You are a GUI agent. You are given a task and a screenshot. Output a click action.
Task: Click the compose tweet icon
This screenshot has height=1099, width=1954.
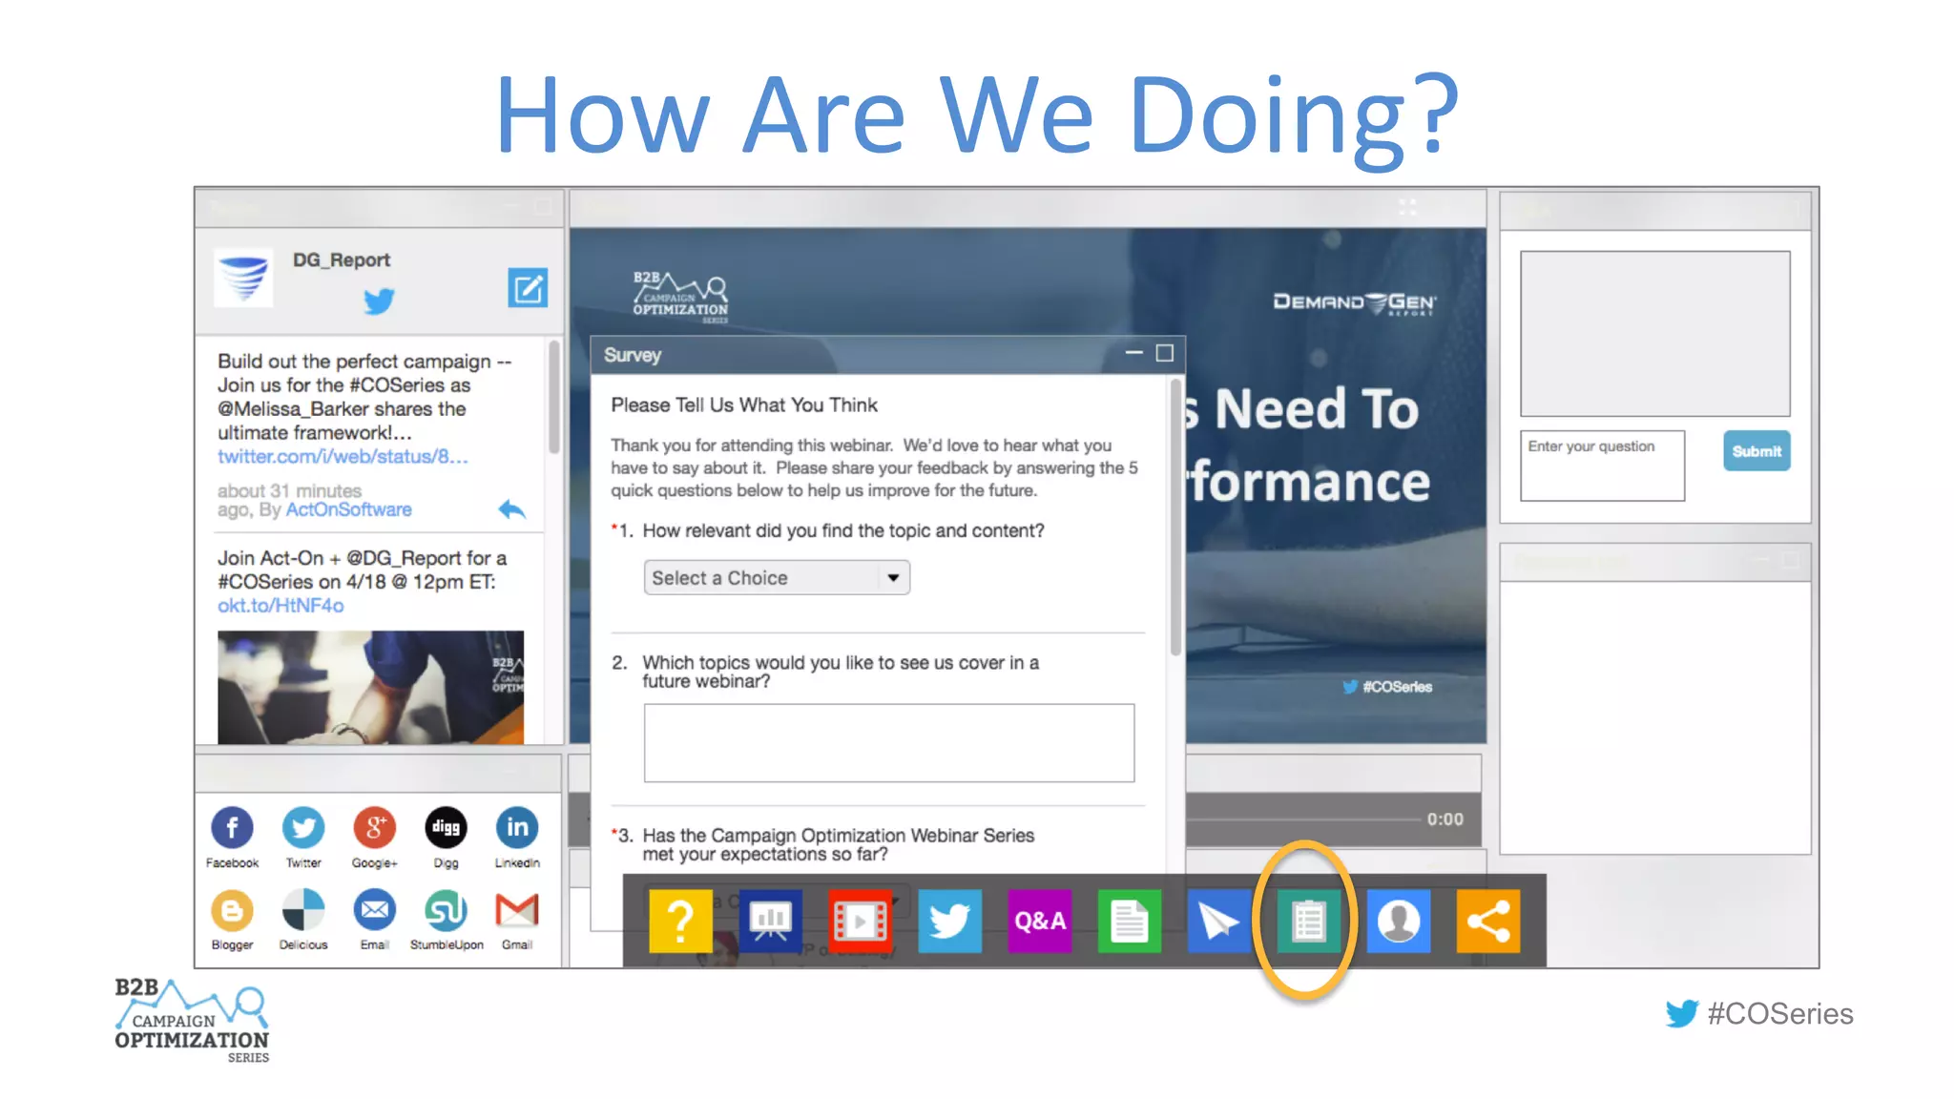pos(528,288)
